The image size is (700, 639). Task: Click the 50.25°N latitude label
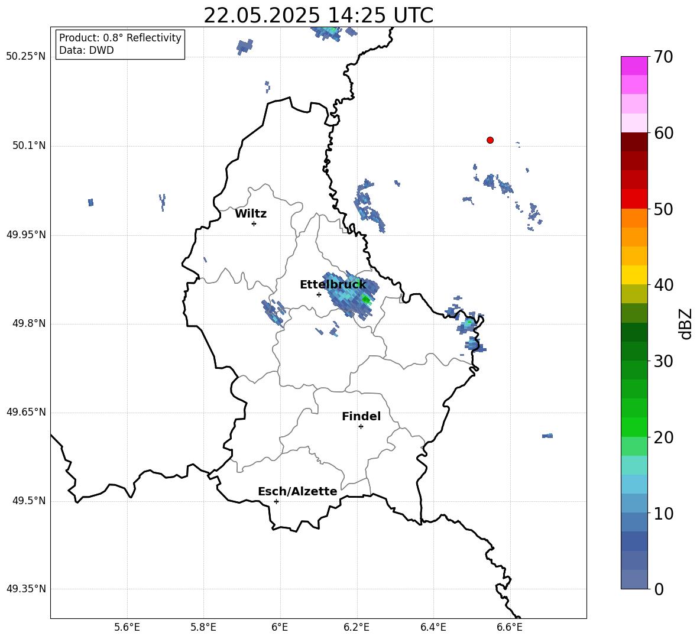tap(26, 57)
